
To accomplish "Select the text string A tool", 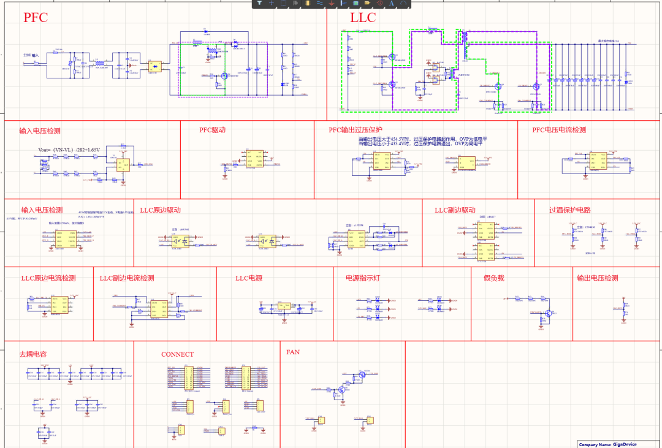I will tap(392, 3).
